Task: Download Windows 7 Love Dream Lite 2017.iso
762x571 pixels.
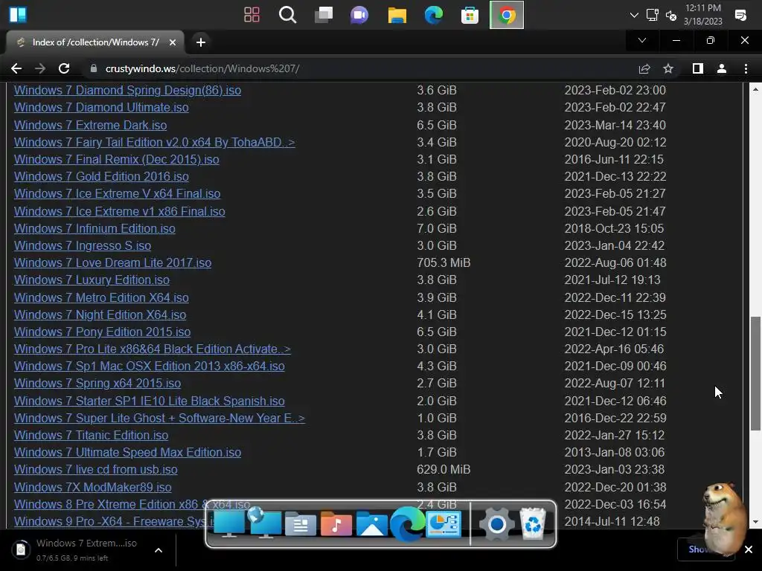Action: 113,262
